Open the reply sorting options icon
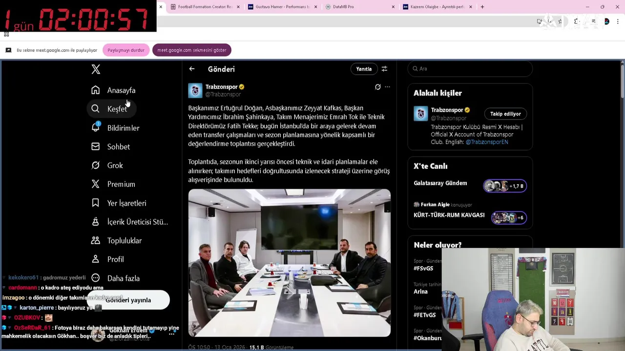The image size is (625, 351). pos(384,69)
